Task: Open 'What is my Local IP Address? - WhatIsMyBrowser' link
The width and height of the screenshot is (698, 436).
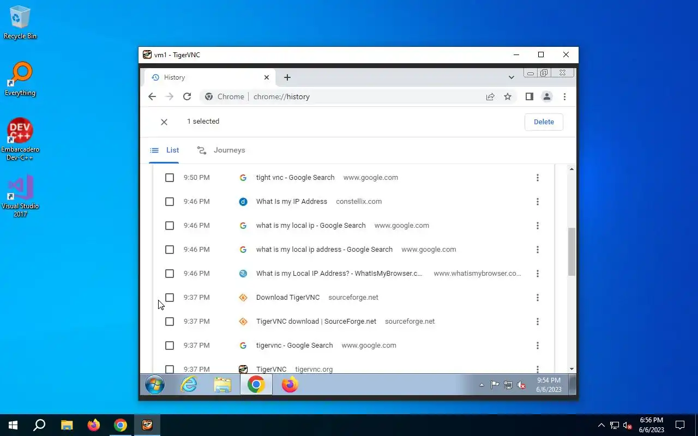Action: [x=339, y=274]
